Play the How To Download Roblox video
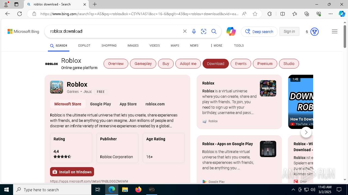The width and height of the screenshot is (348, 195). point(301,102)
